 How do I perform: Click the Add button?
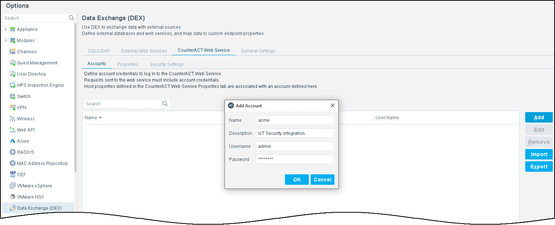tap(539, 117)
